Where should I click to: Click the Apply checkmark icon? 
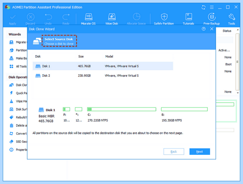(13, 17)
